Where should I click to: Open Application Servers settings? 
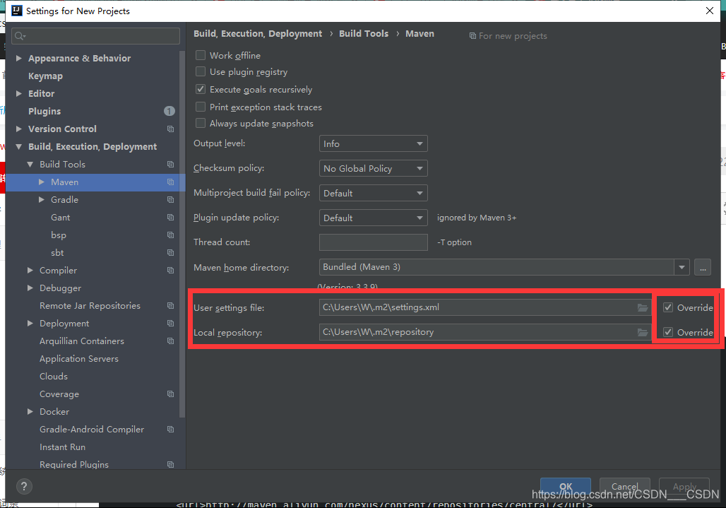click(x=78, y=358)
